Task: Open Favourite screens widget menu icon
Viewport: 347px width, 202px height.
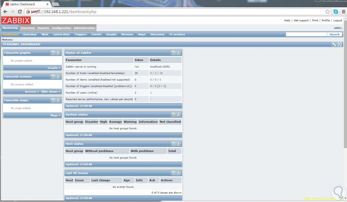Action: pyautogui.click(x=53, y=77)
